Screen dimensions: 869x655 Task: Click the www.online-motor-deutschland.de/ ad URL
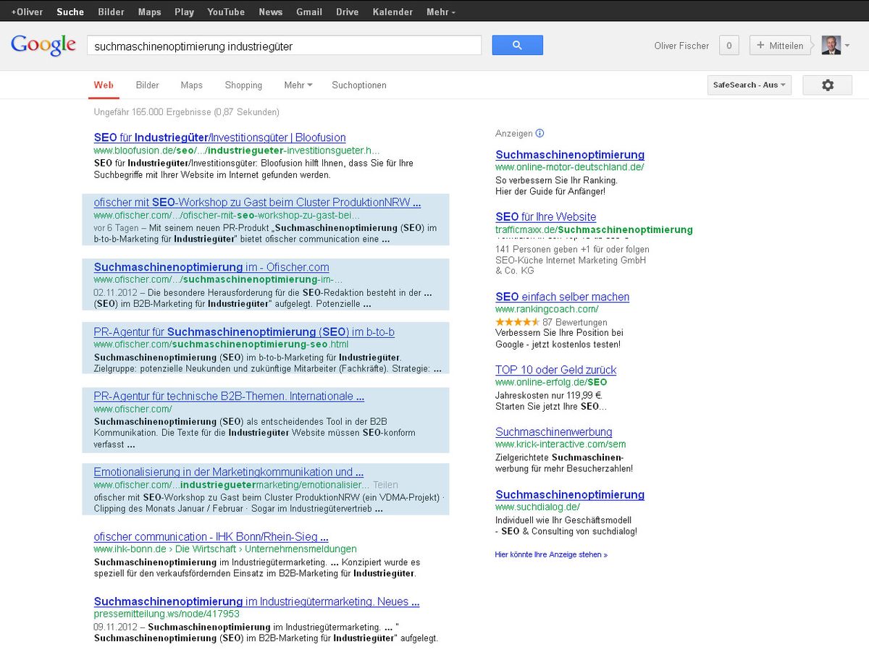coord(569,167)
